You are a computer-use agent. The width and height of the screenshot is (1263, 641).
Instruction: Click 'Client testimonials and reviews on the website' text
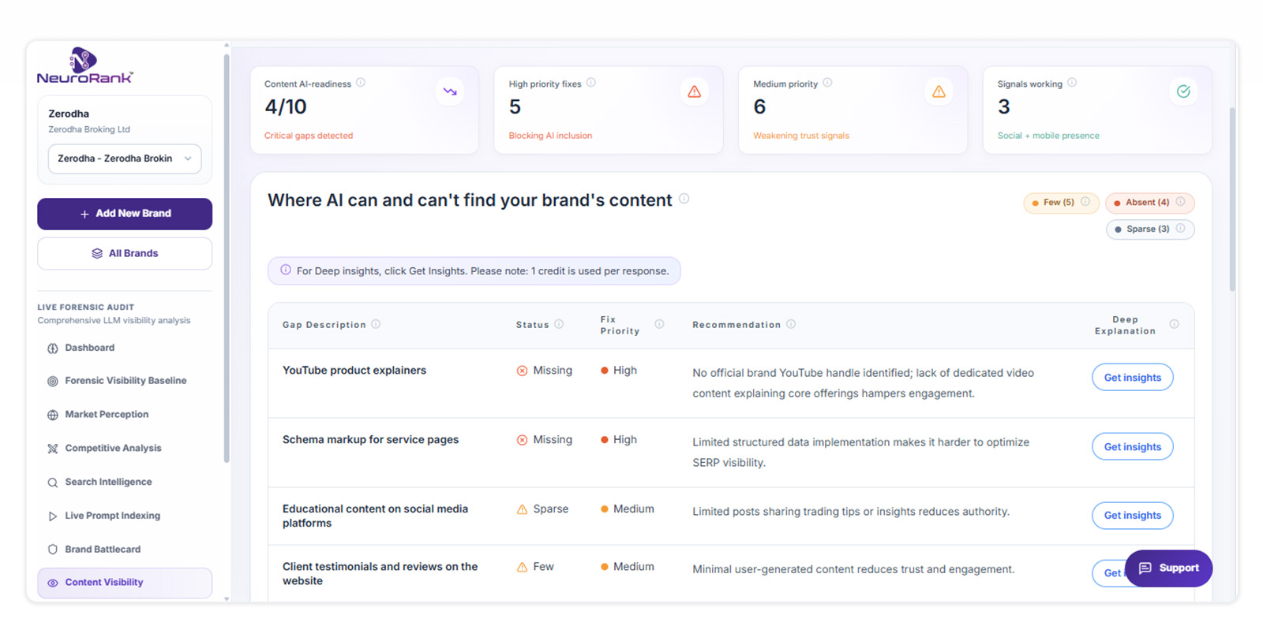click(x=380, y=574)
